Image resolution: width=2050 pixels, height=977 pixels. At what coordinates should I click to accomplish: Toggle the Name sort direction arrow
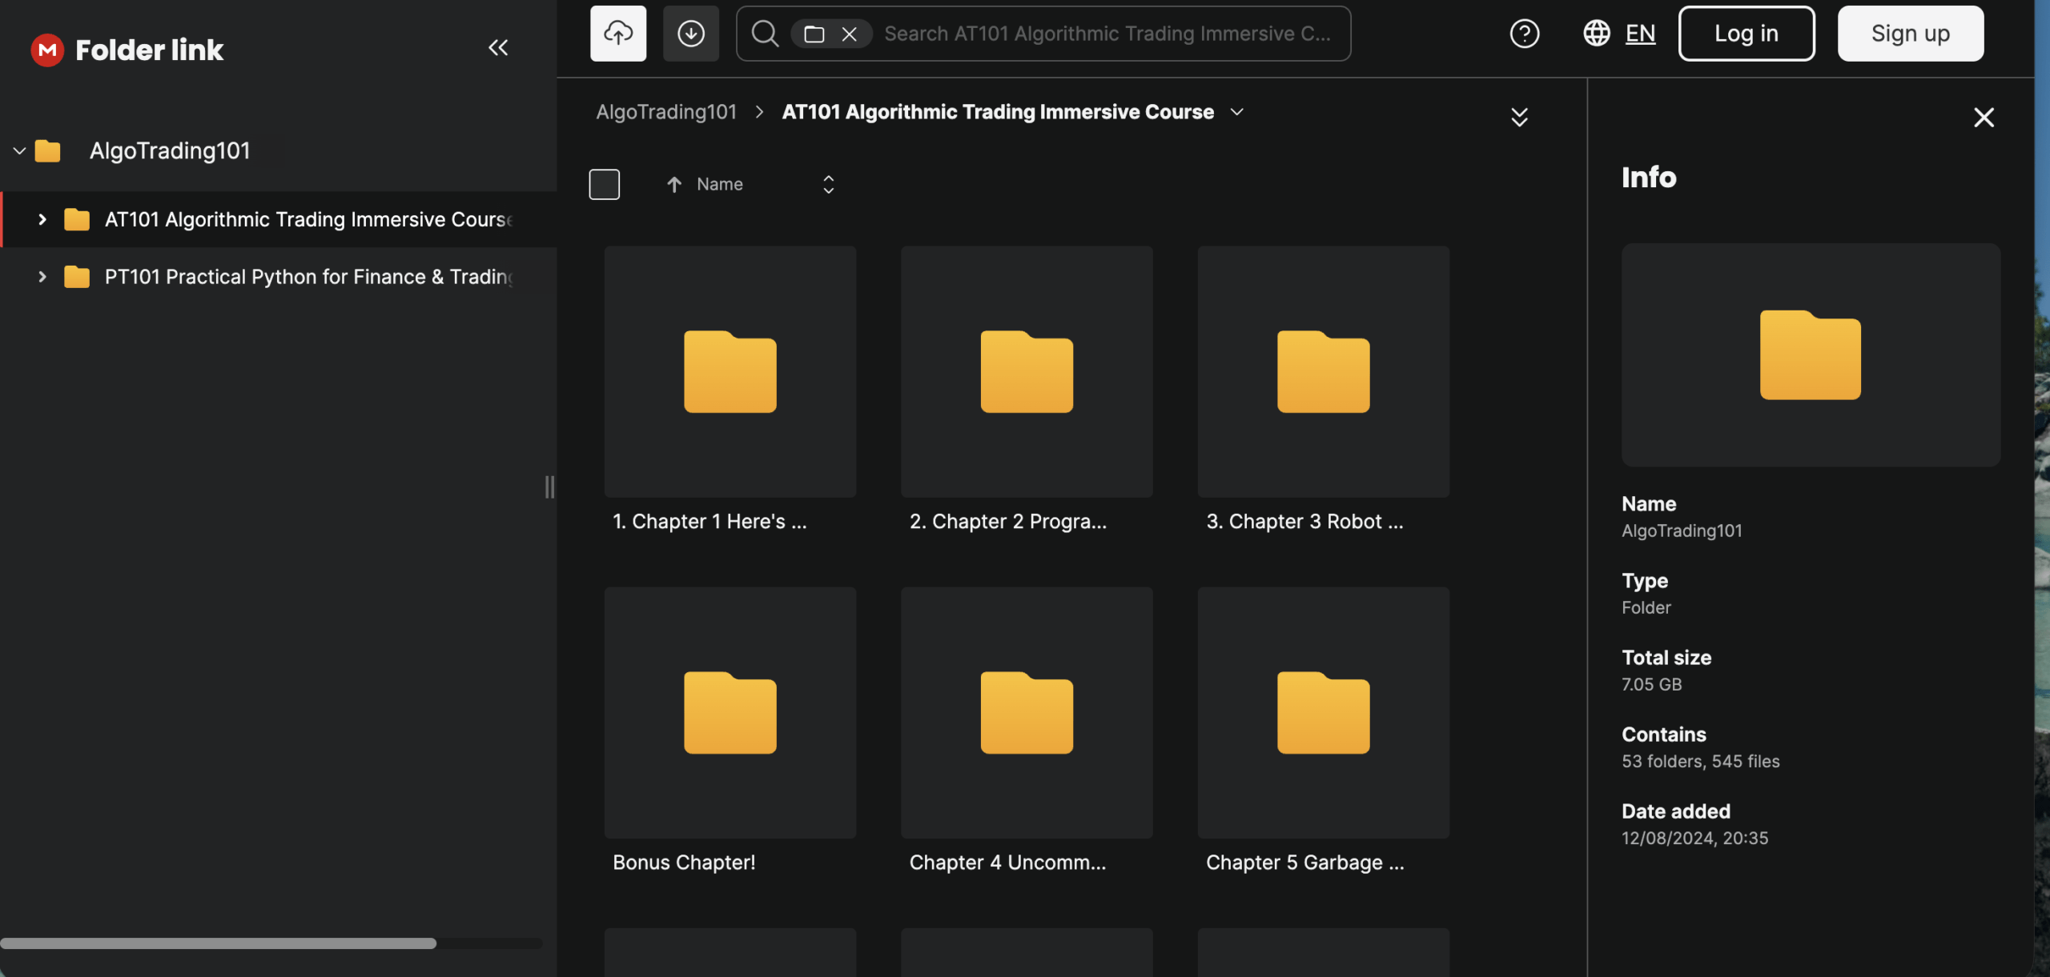(674, 185)
